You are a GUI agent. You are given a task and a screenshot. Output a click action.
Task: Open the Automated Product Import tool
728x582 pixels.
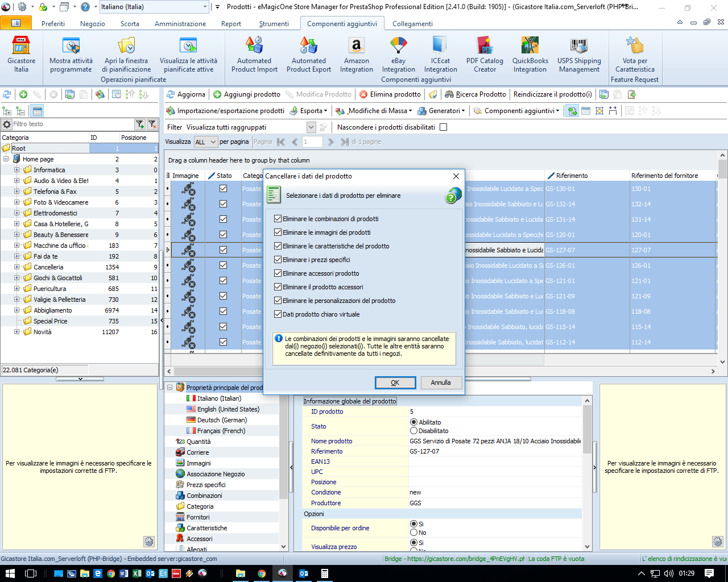(x=254, y=55)
